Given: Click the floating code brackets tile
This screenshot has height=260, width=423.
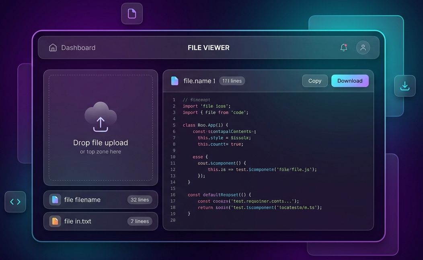Looking at the screenshot, I should (x=15, y=201).
